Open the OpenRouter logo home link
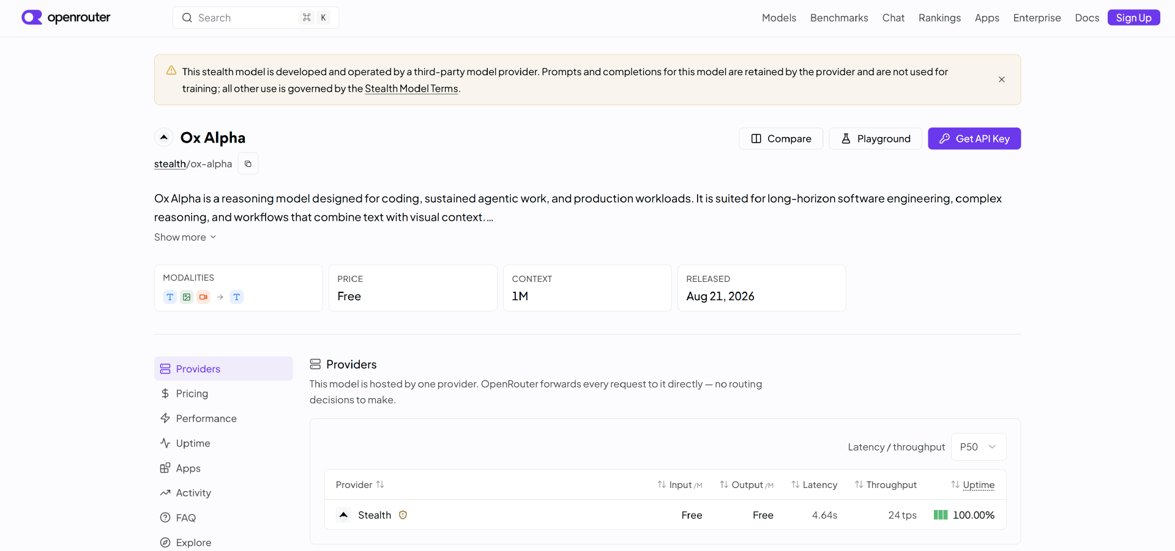This screenshot has height=551, width=1175. [66, 17]
